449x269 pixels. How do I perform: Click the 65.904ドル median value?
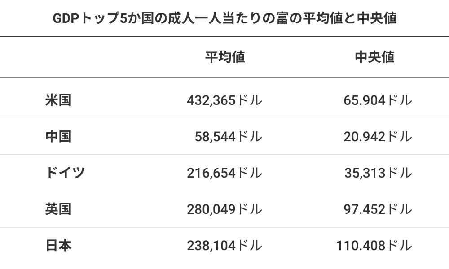[x=378, y=100]
